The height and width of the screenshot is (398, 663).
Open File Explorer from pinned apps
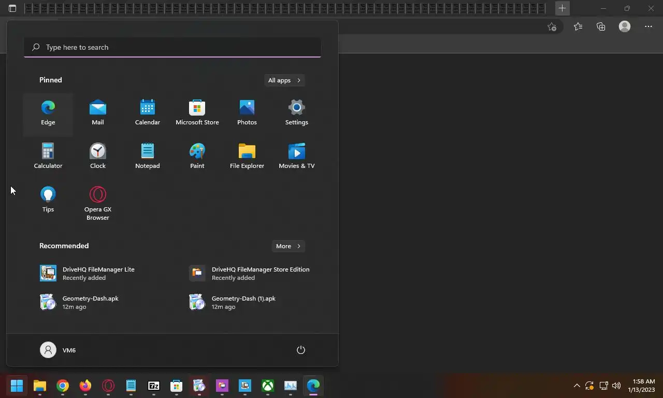(x=247, y=157)
